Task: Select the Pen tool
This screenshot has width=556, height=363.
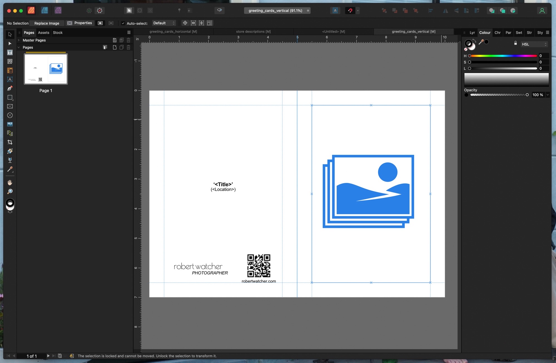Action: (x=10, y=88)
